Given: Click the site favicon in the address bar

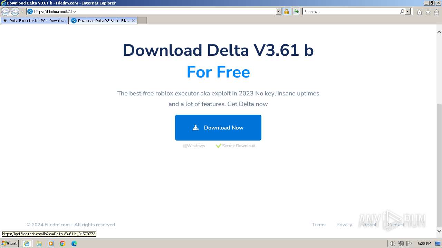Looking at the screenshot, I should [x=30, y=11].
